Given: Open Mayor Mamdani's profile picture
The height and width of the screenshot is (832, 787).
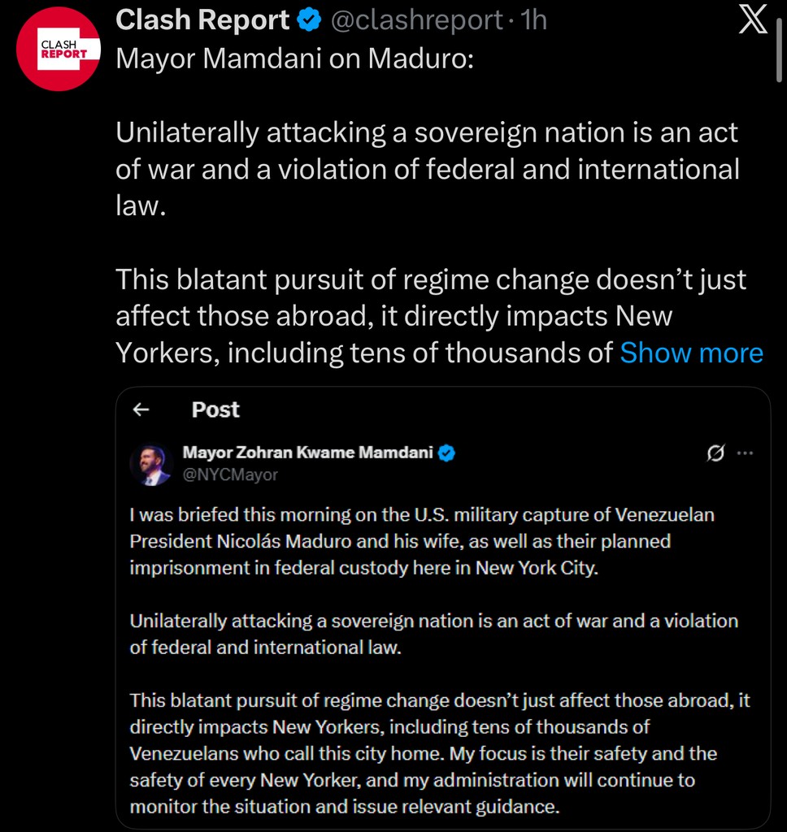Looking at the screenshot, I should pos(150,465).
